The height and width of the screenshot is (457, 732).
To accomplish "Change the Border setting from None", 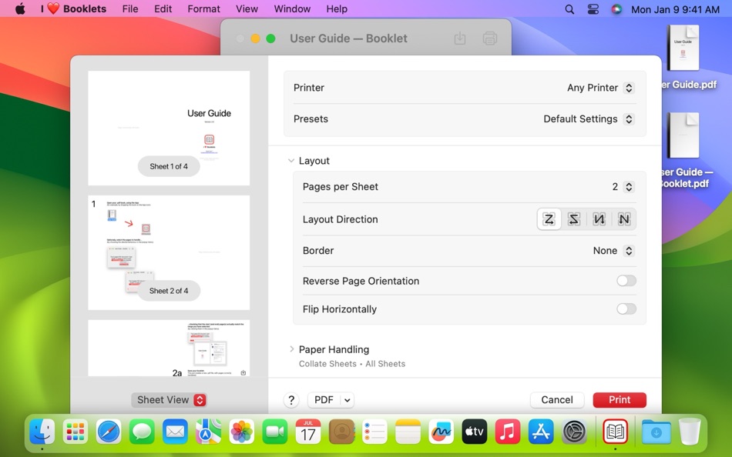I will (613, 250).
